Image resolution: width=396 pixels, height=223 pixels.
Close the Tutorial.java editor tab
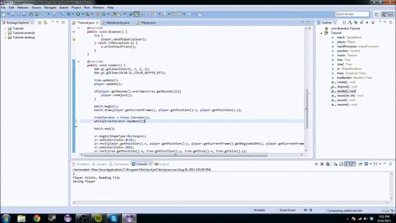(x=97, y=23)
